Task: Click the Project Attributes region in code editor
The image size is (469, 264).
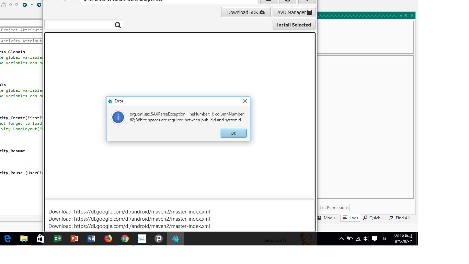Action: 21,30
